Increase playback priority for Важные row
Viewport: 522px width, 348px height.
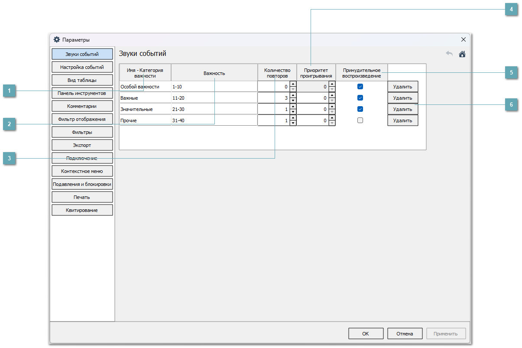(332, 95)
